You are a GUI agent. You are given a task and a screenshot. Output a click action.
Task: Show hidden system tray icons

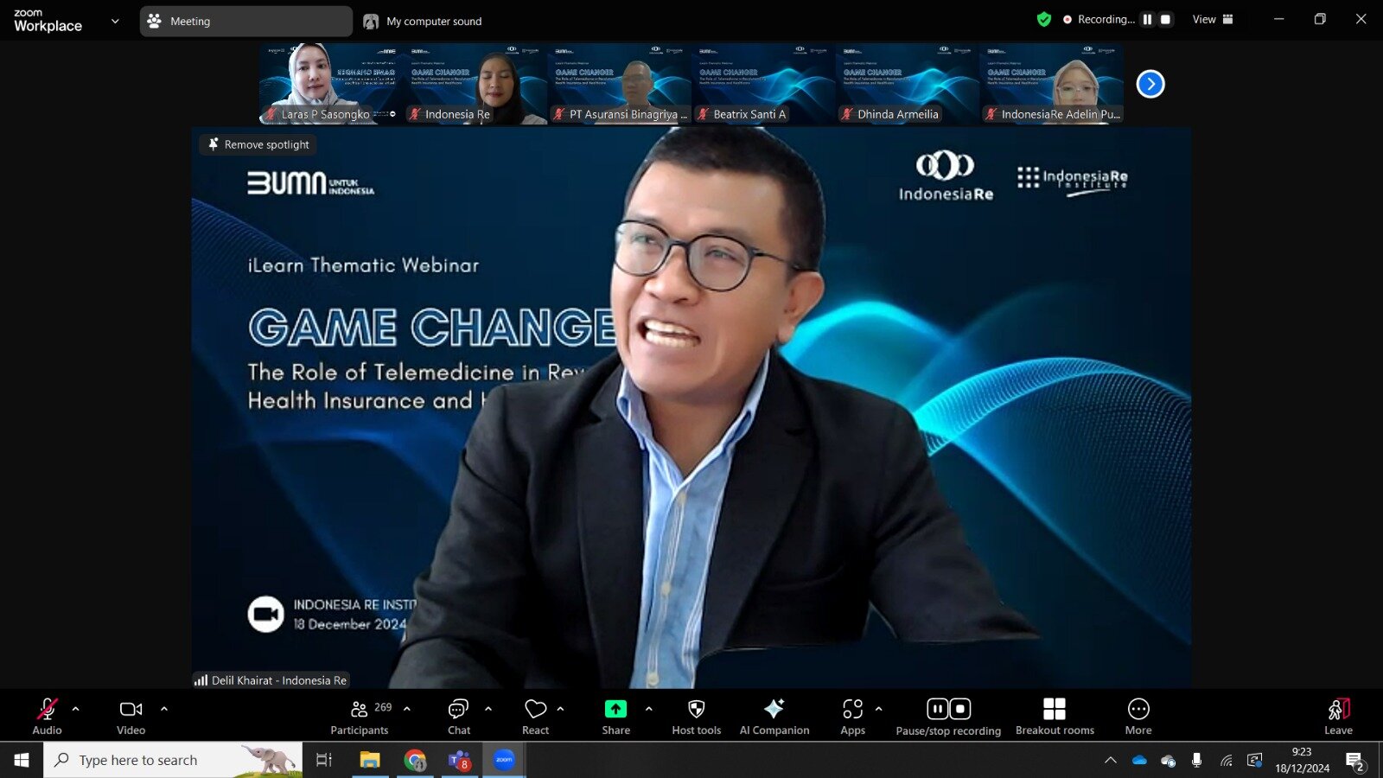1111,761
